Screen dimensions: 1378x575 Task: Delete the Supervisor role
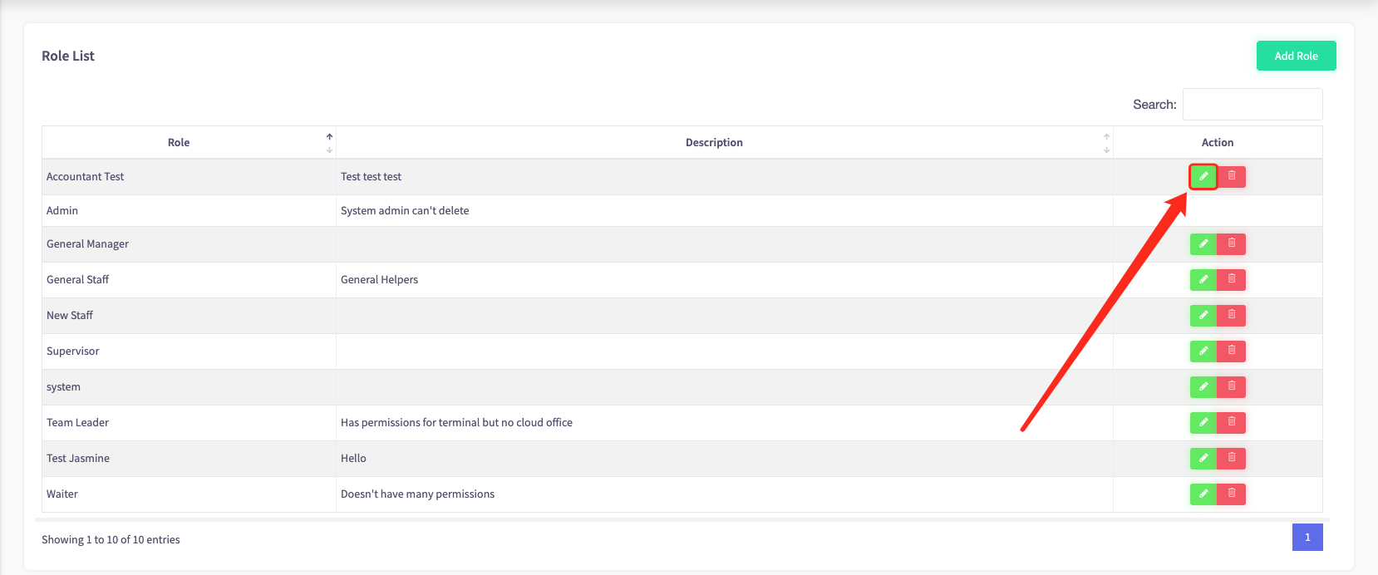1232,351
